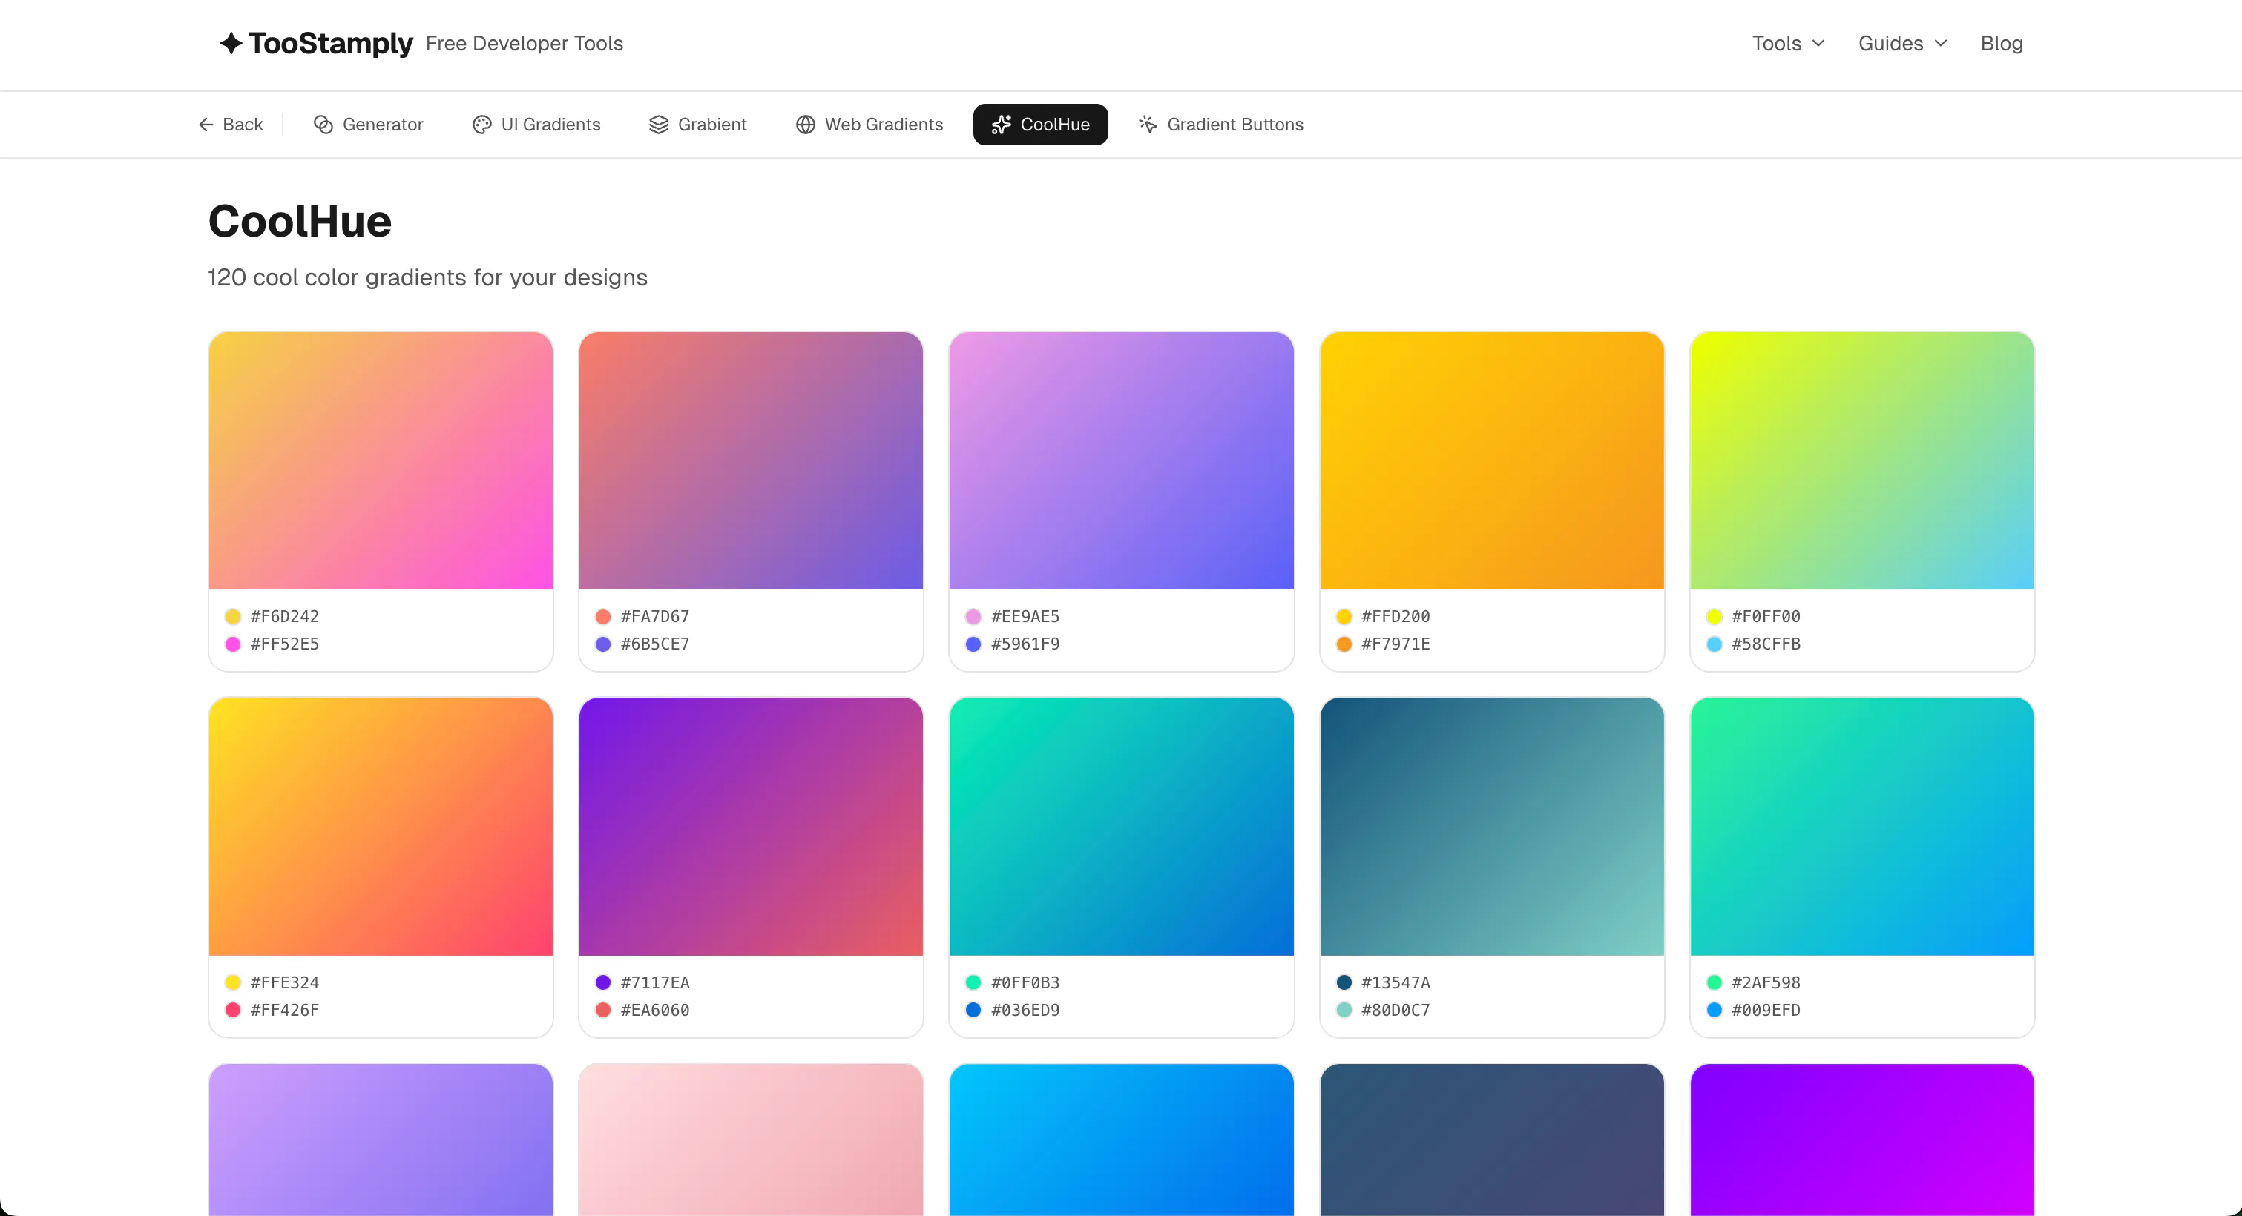Click the #FF52E5 hex code text
Image resolution: width=2242 pixels, height=1216 pixels.
tap(285, 644)
